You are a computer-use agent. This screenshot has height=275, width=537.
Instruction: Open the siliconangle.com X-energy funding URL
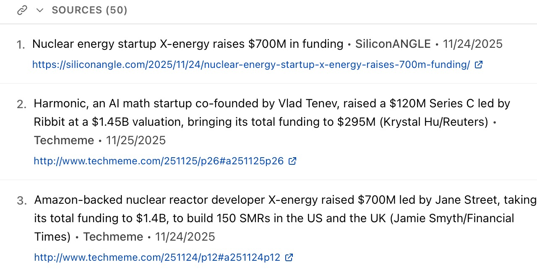click(x=251, y=65)
